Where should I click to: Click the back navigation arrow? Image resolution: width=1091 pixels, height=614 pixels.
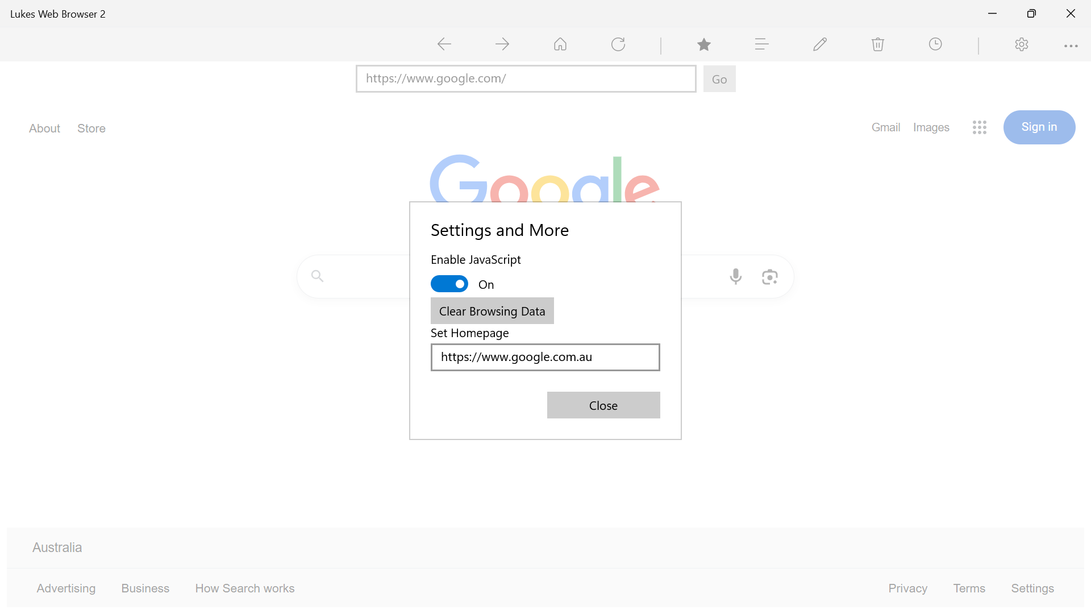pyautogui.click(x=444, y=44)
